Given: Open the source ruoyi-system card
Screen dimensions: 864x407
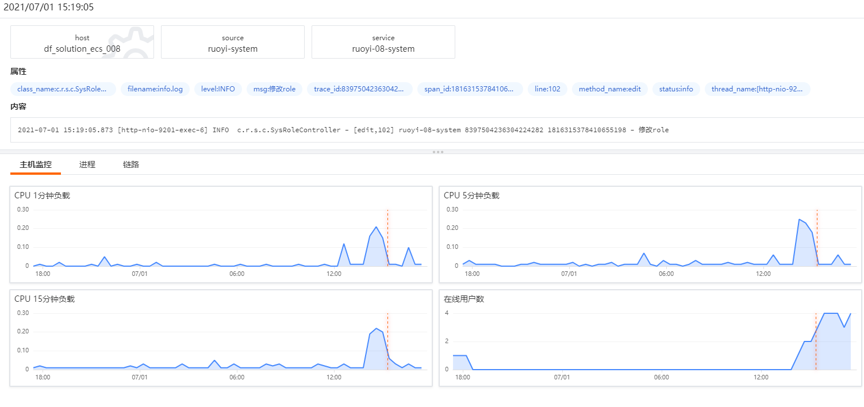Looking at the screenshot, I should pyautogui.click(x=233, y=42).
